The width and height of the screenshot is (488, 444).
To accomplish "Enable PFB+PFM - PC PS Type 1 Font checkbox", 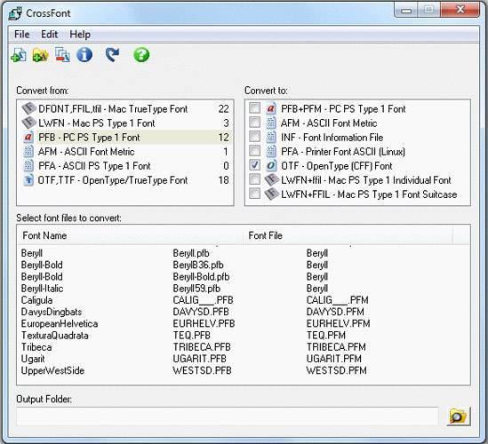I will [254, 108].
